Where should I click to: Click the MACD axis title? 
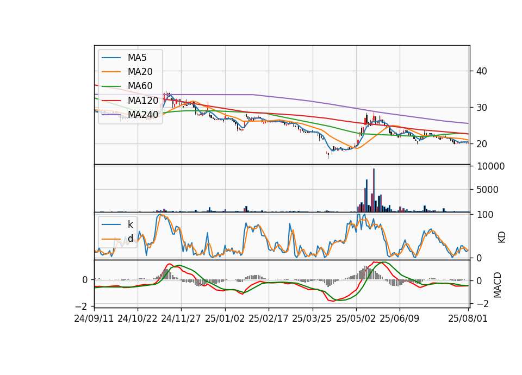pos(498,285)
